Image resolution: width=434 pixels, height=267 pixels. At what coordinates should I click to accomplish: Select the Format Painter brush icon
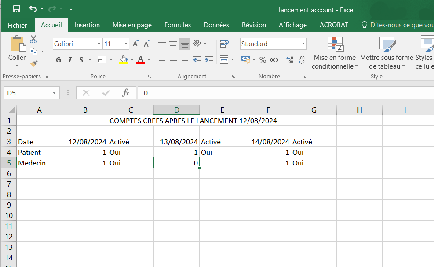point(33,64)
